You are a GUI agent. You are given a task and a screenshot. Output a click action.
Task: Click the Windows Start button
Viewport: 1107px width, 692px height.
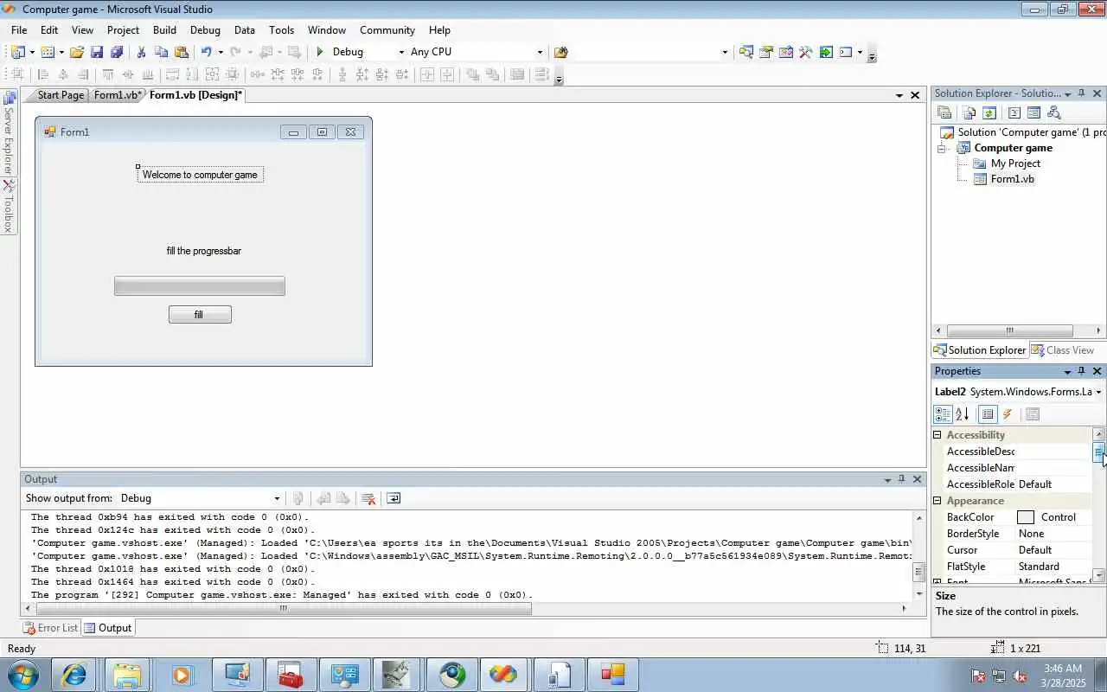[x=22, y=675]
